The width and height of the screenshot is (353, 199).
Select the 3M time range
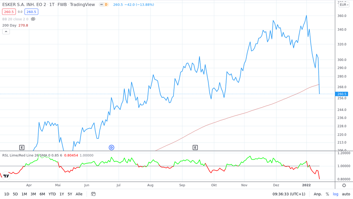point(33,194)
